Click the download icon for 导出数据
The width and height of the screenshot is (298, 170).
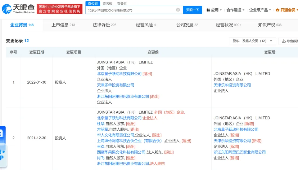[x=283, y=41]
